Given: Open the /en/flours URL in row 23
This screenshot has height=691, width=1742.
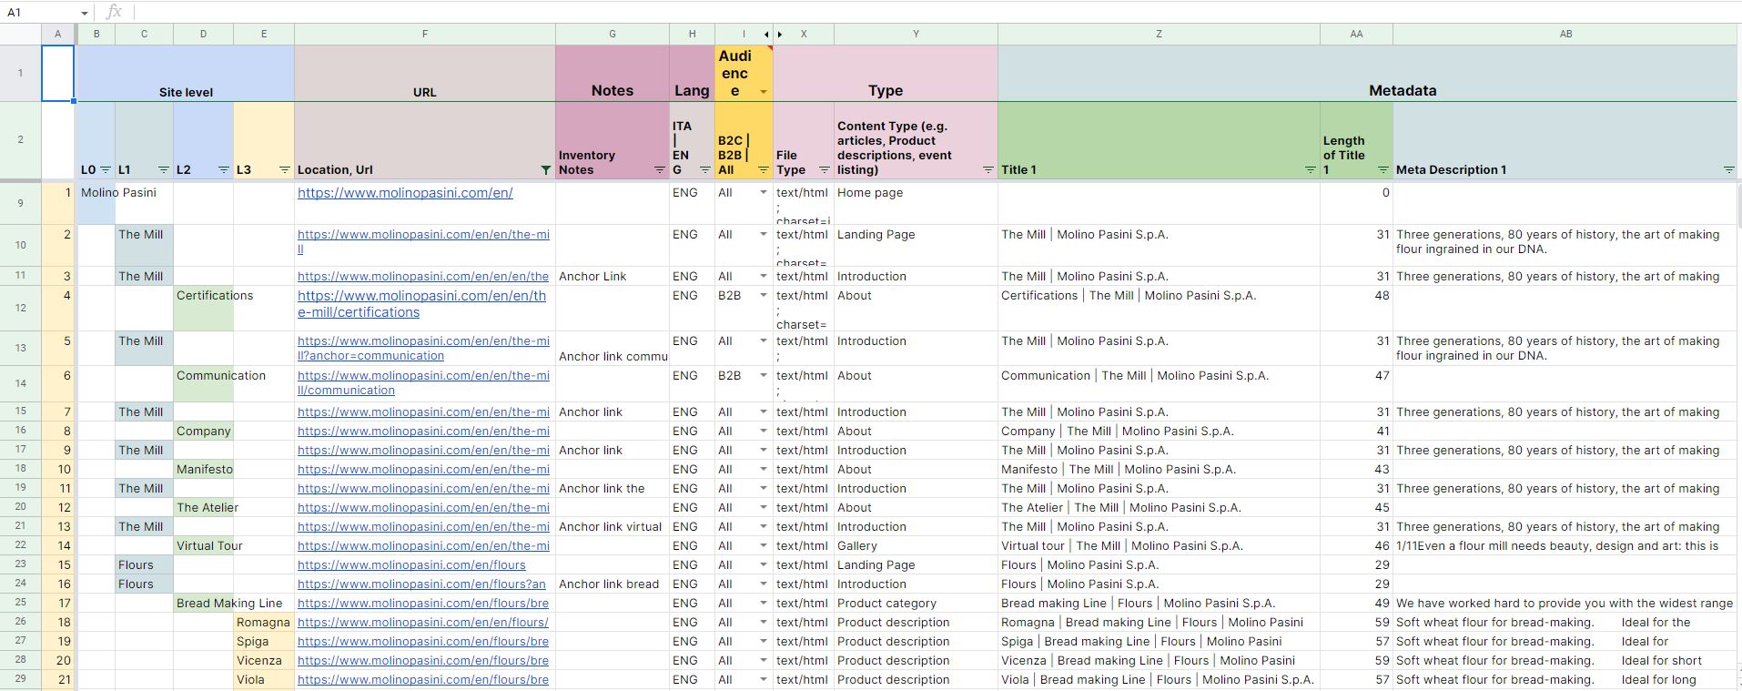Looking at the screenshot, I should pyautogui.click(x=412, y=565).
